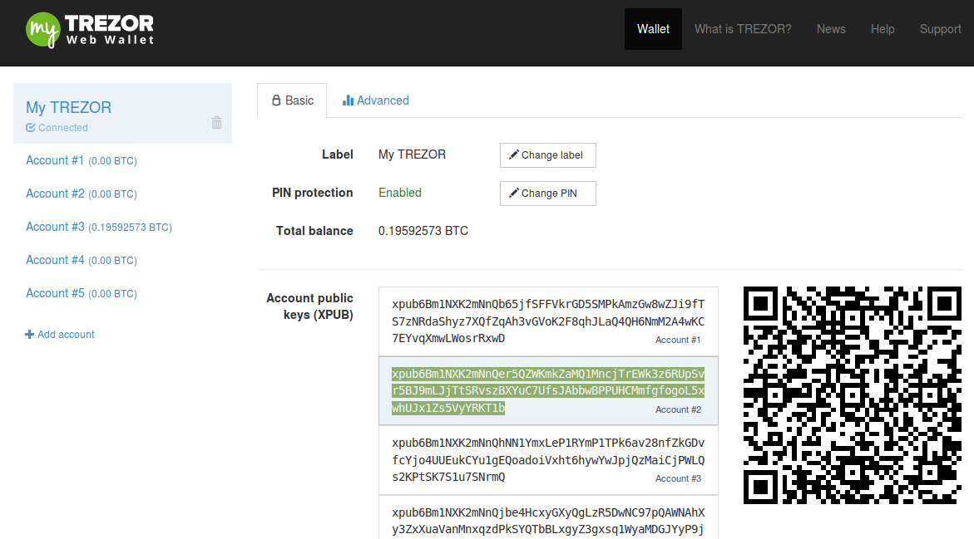Open the Support page

(941, 29)
